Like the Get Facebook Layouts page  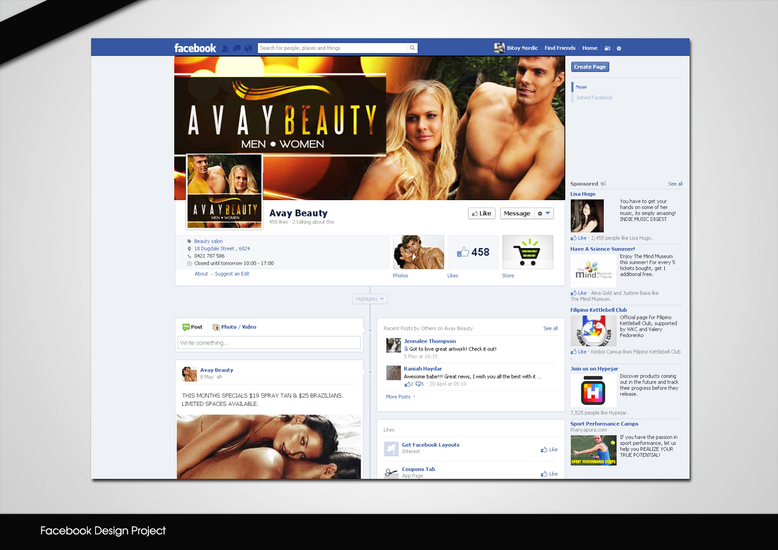[x=549, y=449]
